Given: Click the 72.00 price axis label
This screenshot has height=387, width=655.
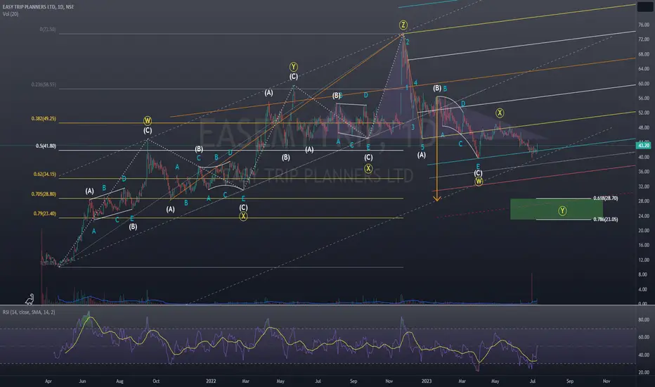Looking at the screenshot, I should pos(643,39).
